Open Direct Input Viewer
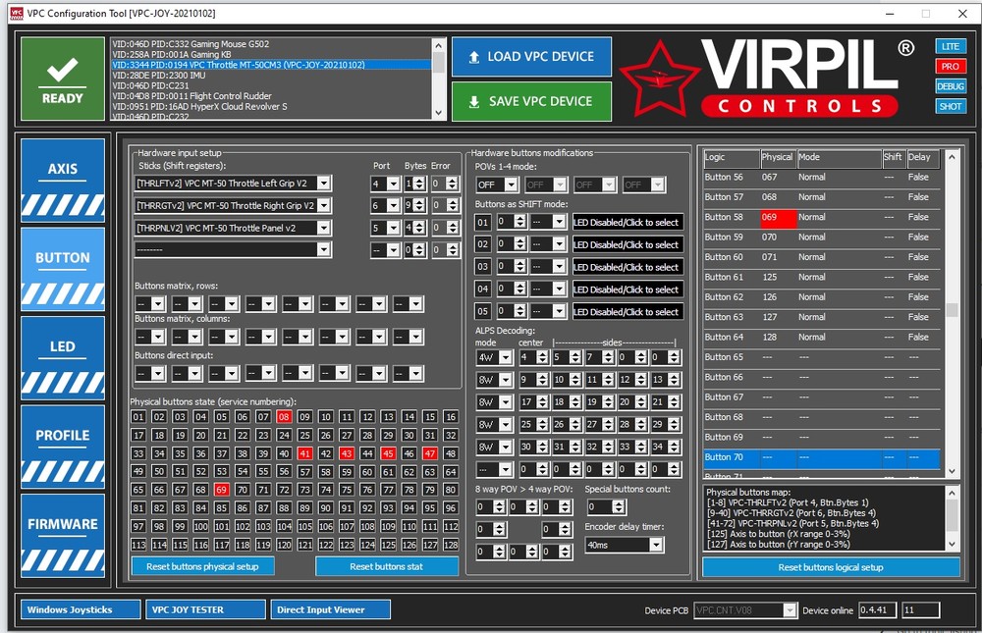Screen dimensions: 982x633 click(331, 609)
